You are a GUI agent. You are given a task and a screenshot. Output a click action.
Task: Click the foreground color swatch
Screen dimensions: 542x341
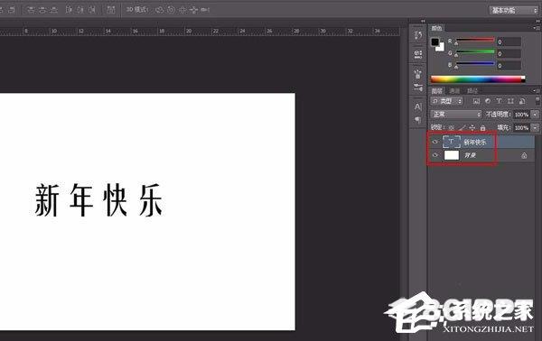point(435,42)
